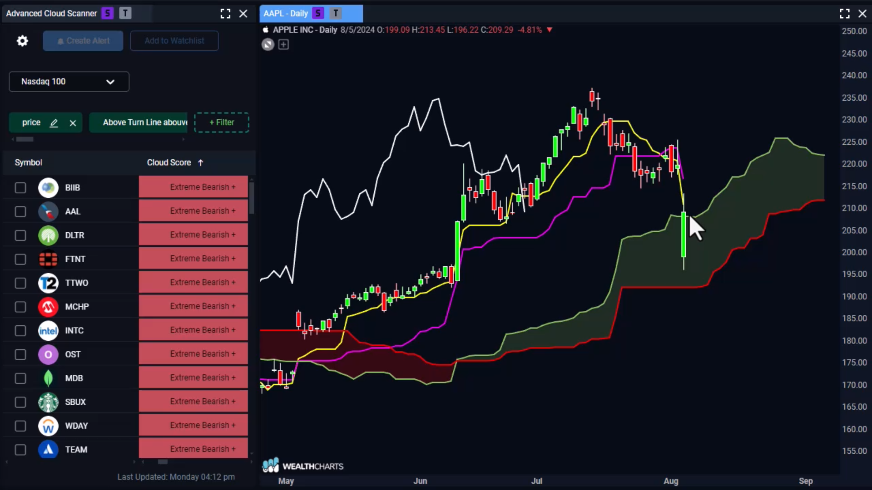Viewport: 872px width, 490px height.
Task: Click the TEAM symbol text
Action: [76, 450]
